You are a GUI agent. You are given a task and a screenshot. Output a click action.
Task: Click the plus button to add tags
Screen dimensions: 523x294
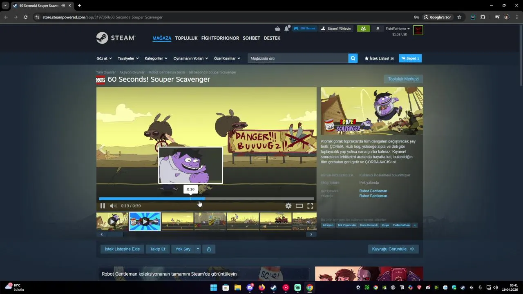(x=415, y=225)
